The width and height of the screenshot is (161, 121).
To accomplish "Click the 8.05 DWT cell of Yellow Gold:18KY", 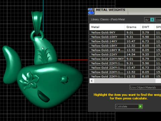I will [x=147, y=46].
